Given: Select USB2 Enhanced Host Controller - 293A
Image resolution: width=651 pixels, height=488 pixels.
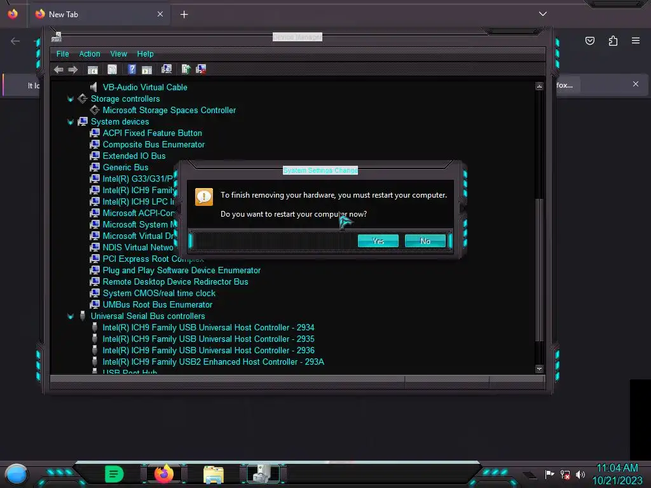Looking at the screenshot, I should 214,362.
